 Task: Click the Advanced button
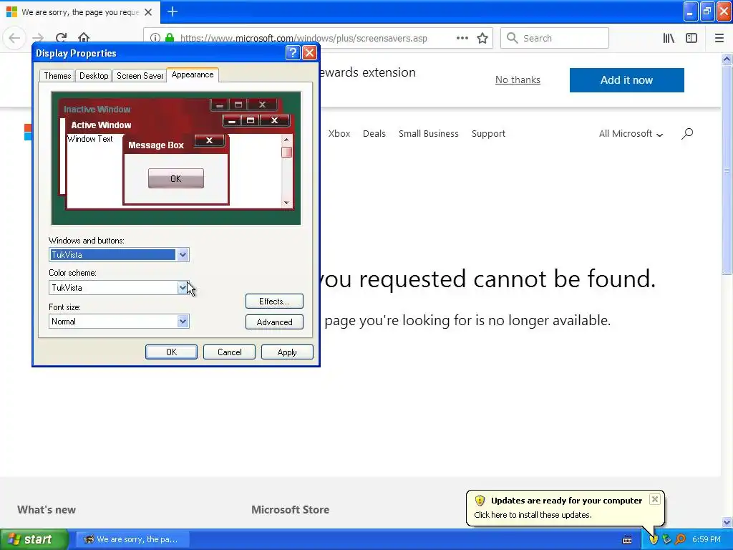pos(274,322)
